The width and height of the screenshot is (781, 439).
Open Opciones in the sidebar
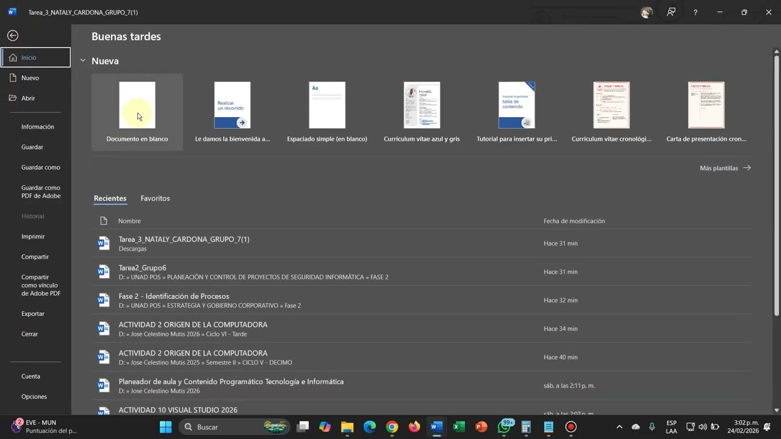34,396
